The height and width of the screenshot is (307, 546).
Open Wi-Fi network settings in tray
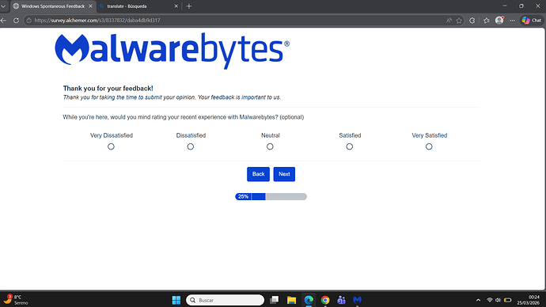[x=489, y=300]
